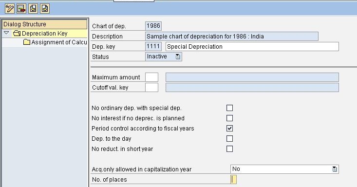Viewport: 357px width, 187px height.
Task: Open Acq.only allowed in capitalization year dropdown
Action: [x=335, y=169]
